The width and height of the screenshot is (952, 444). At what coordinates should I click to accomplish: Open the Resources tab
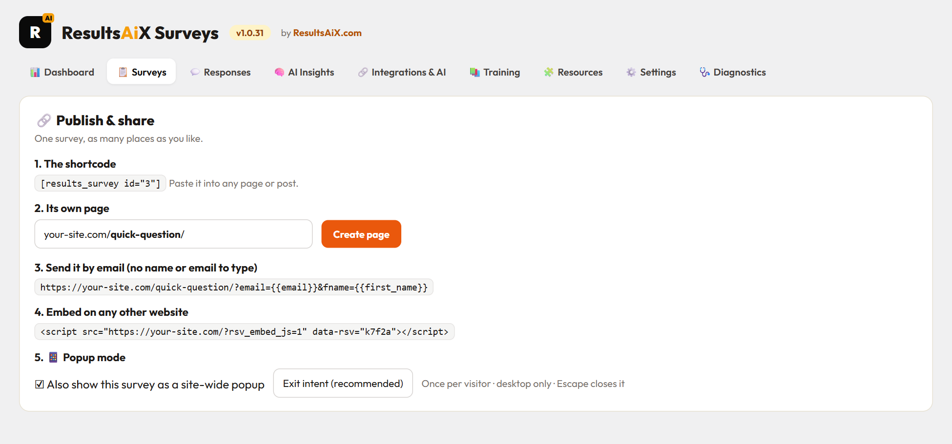click(x=573, y=72)
